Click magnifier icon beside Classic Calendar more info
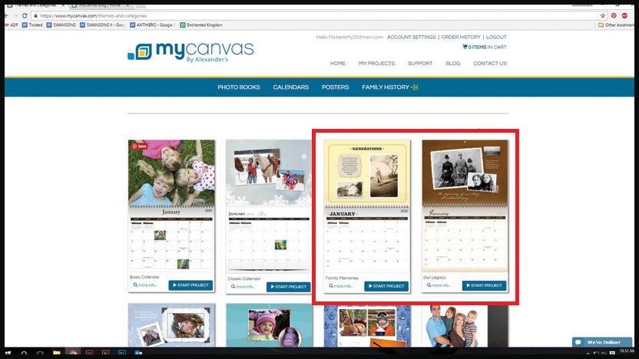The width and height of the screenshot is (639, 359). click(x=233, y=287)
